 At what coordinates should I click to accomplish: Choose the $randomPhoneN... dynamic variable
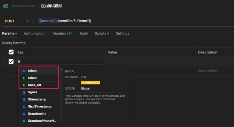pyautogui.click(x=39, y=121)
